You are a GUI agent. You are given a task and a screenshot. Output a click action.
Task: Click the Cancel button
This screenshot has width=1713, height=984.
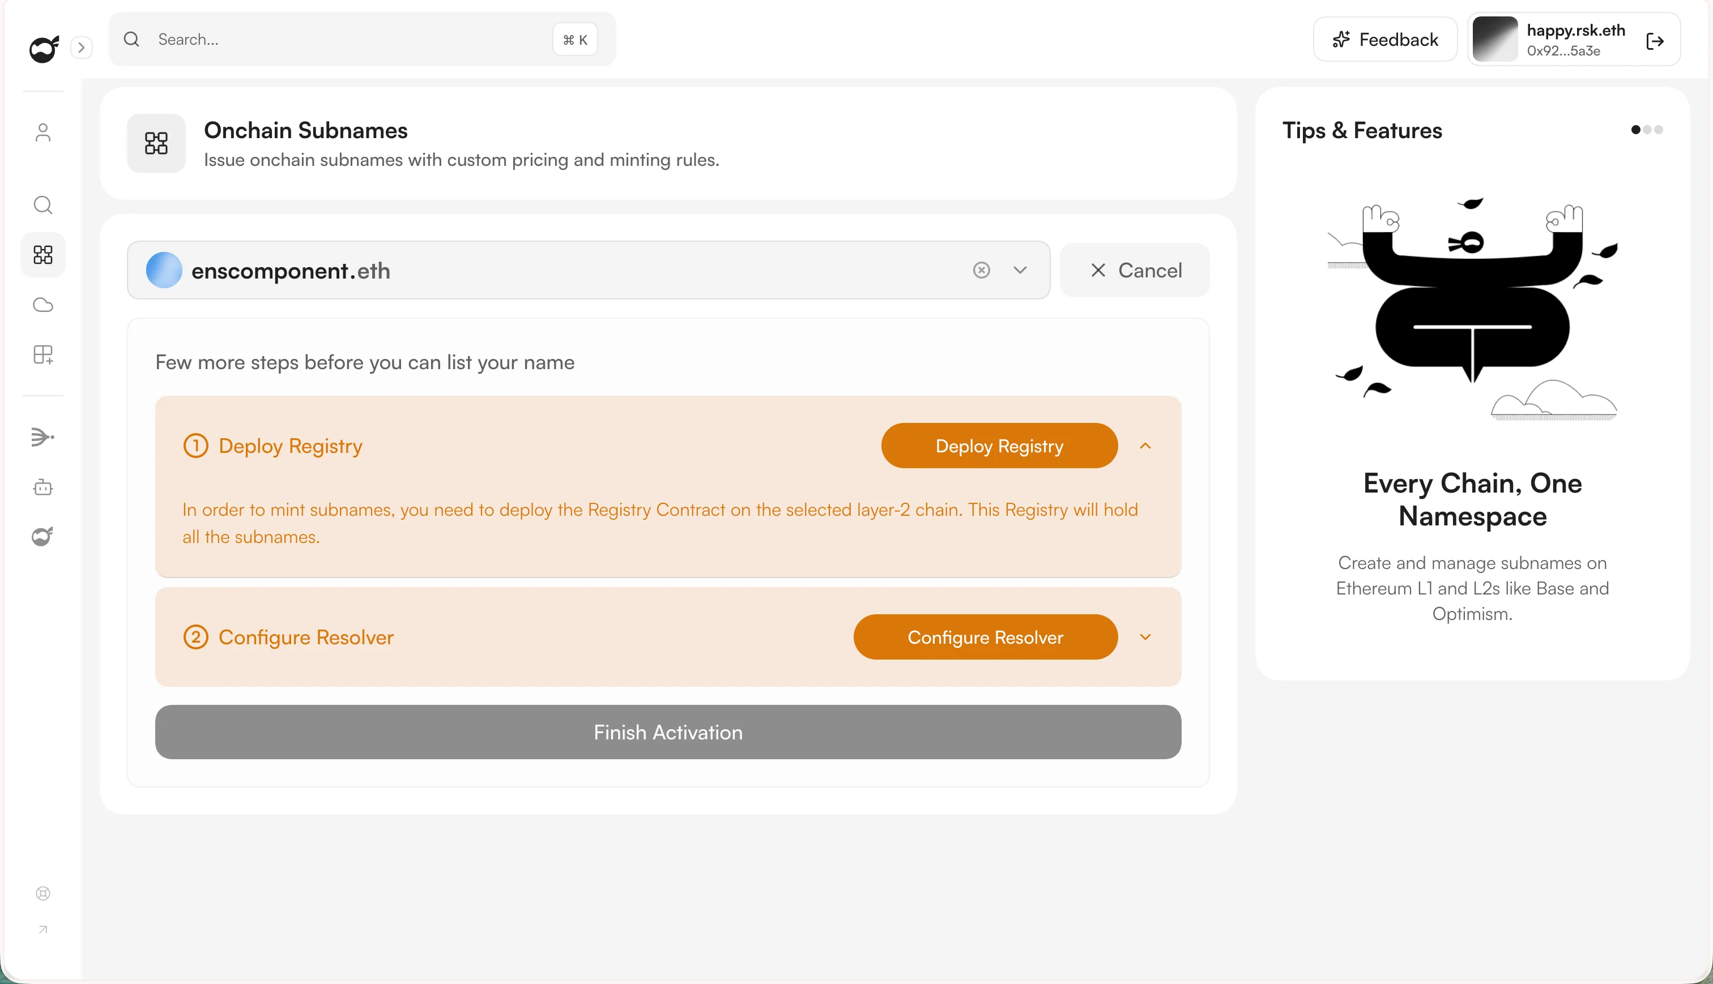(x=1135, y=270)
